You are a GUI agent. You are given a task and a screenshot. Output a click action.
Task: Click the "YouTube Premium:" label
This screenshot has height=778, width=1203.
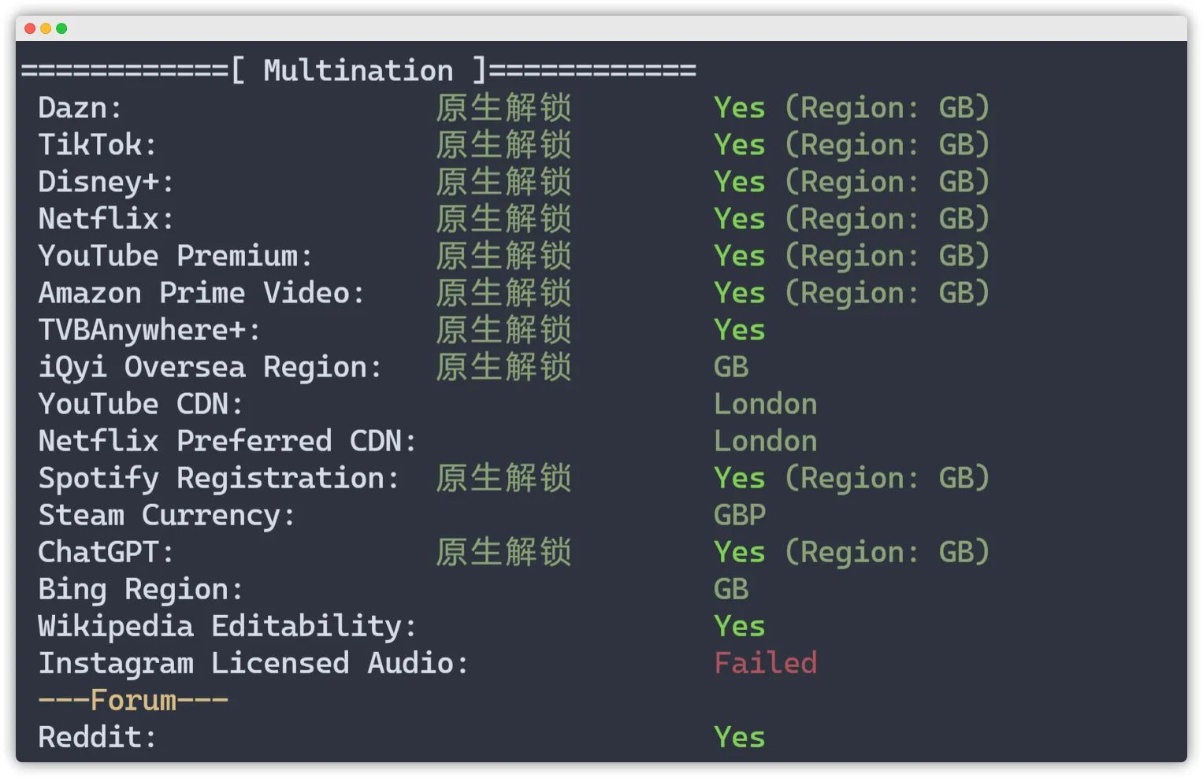(x=176, y=256)
